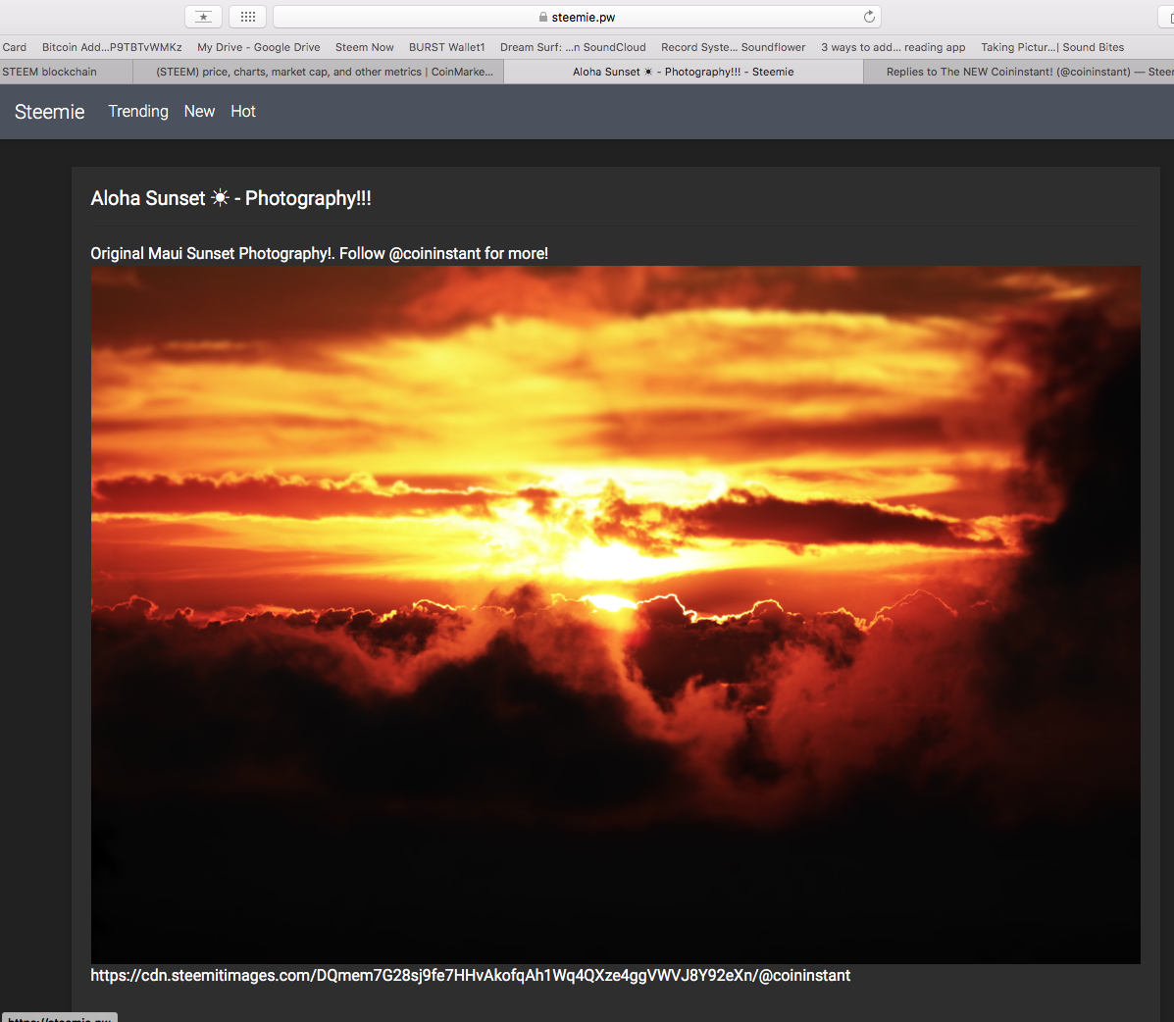Image resolution: width=1174 pixels, height=1022 pixels.
Task: Click the Top Sites star button
Action: click(x=203, y=17)
